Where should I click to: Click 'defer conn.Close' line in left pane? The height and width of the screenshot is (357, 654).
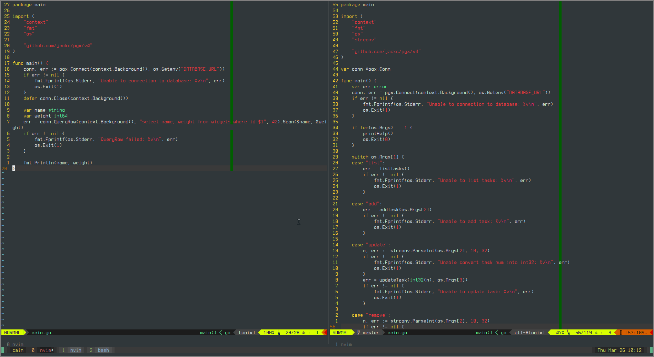[76, 98]
